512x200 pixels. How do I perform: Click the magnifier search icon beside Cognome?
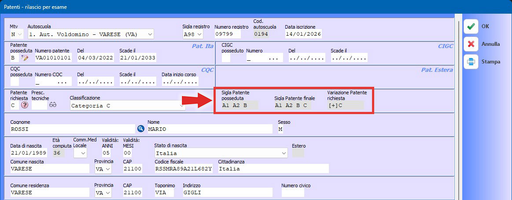pos(141,129)
